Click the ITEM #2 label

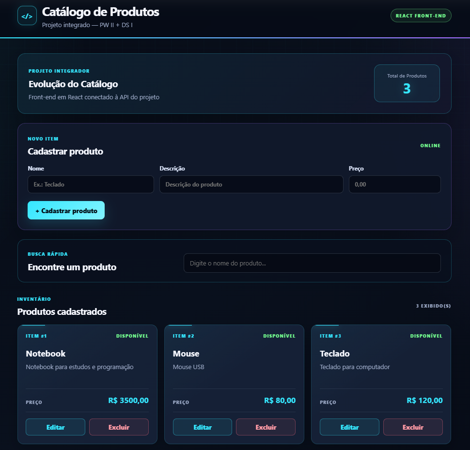[x=184, y=336]
